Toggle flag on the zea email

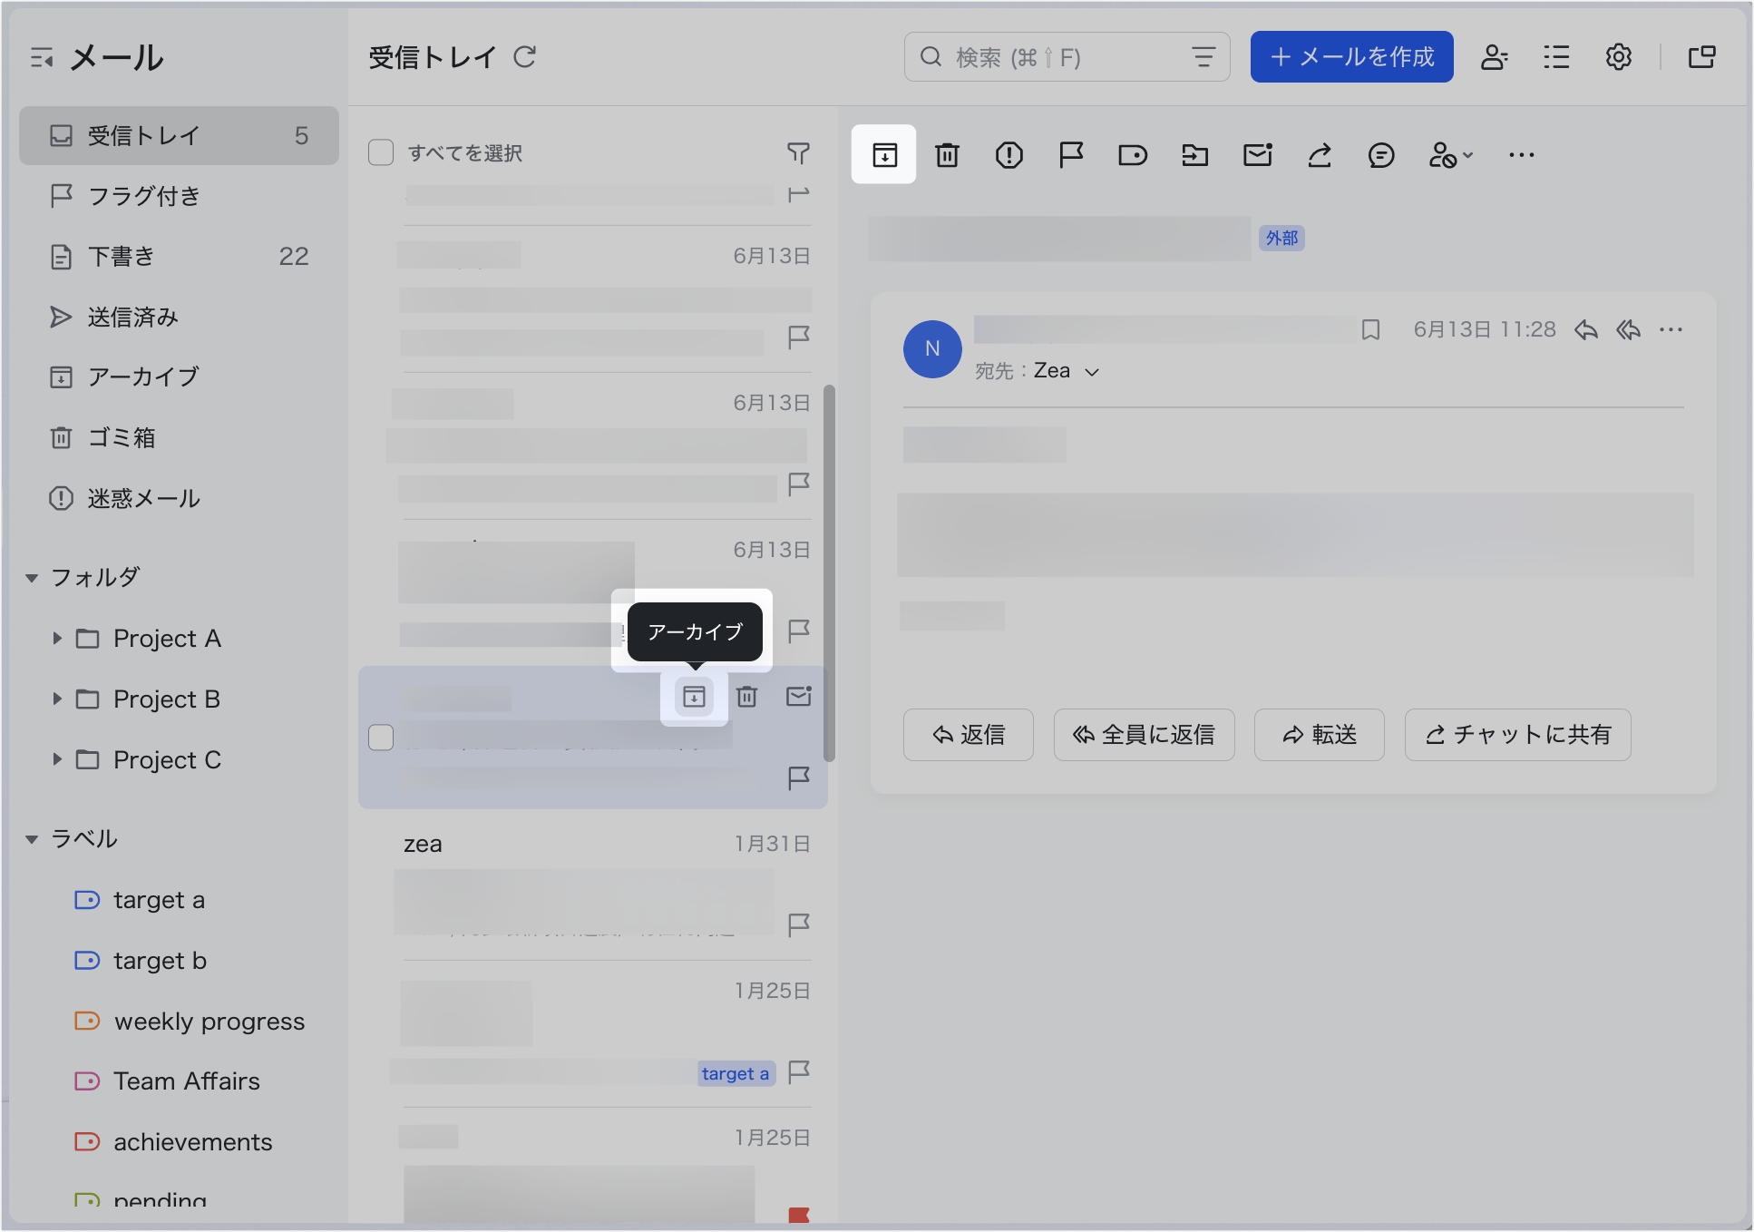798,924
